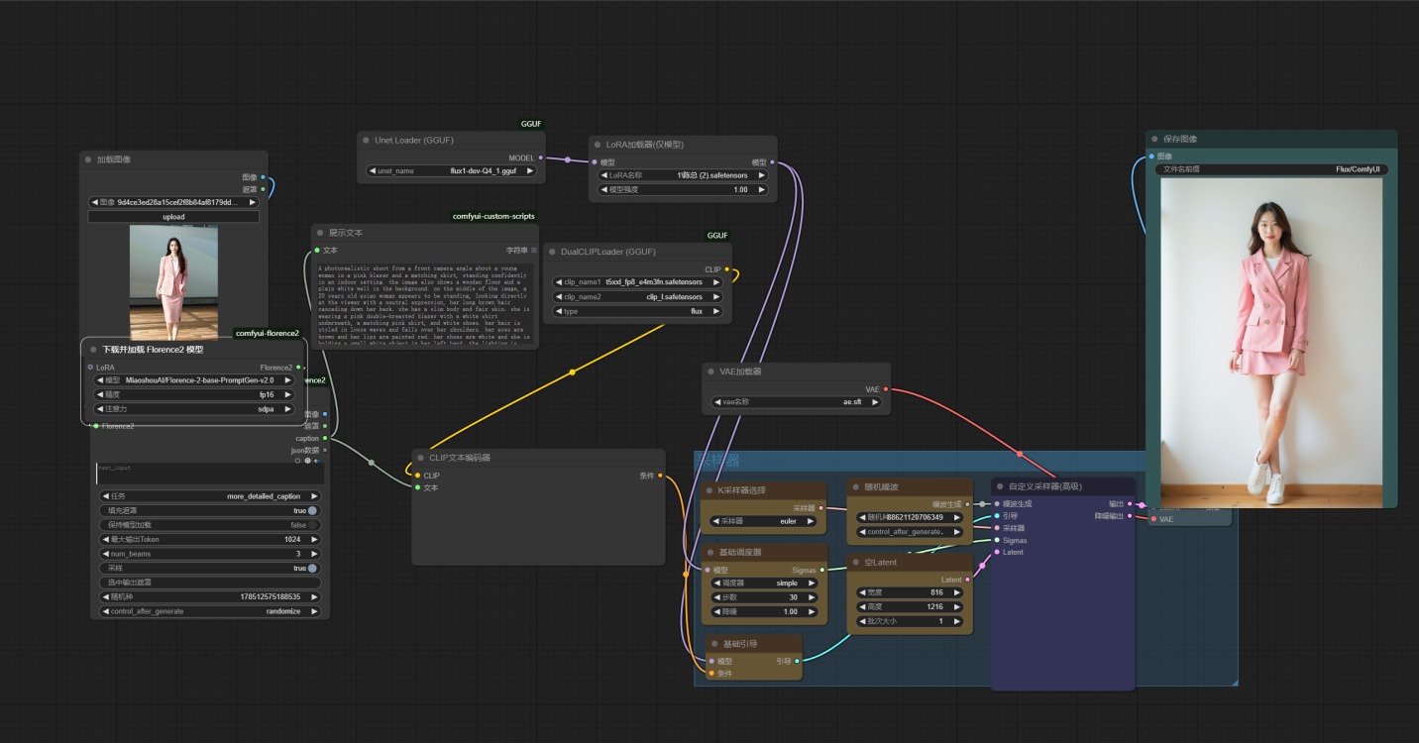
Task: Click left arrow of 宽度 field
Action: click(861, 592)
